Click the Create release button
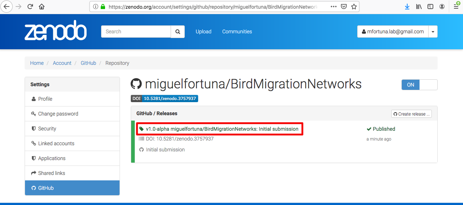 point(412,114)
